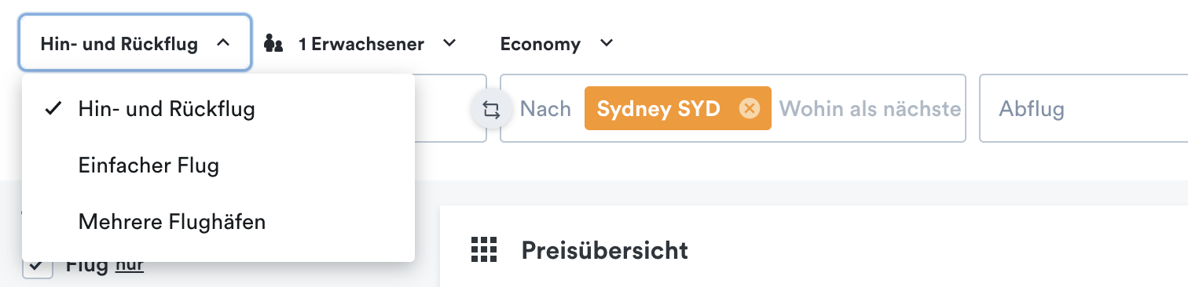Remove the Sydney SYD destination chip

tap(750, 109)
